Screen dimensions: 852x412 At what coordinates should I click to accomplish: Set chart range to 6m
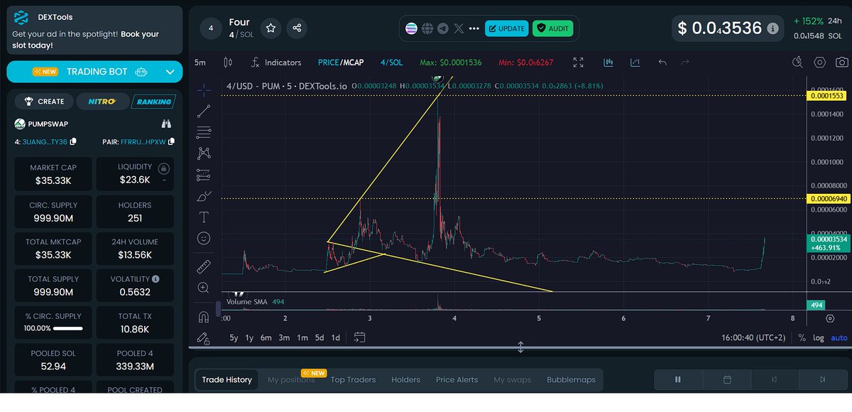pos(266,338)
